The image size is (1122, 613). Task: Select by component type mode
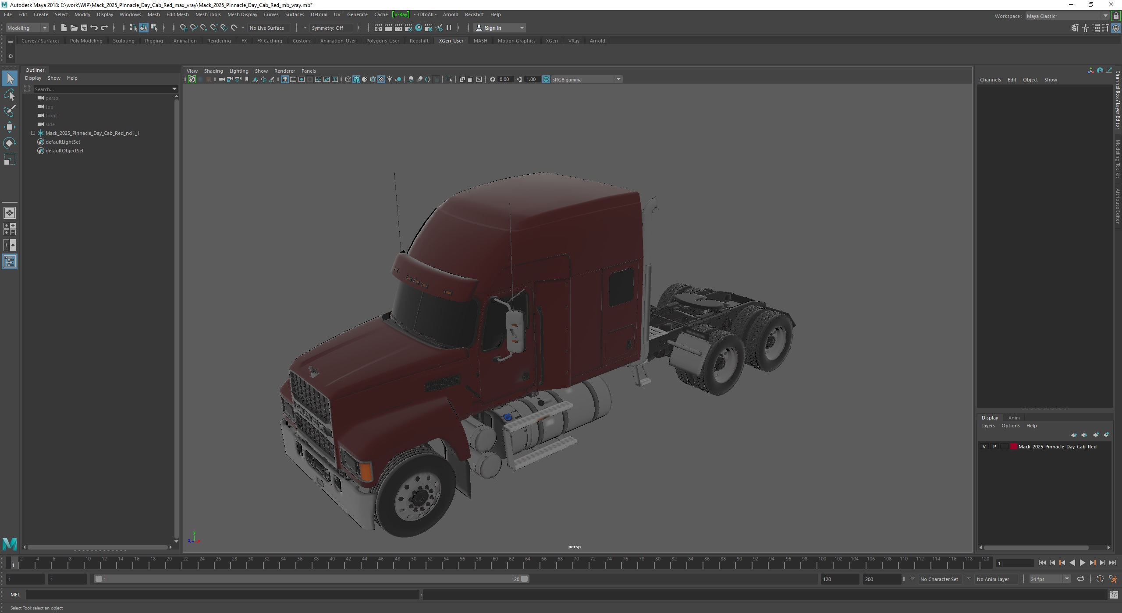(x=154, y=28)
